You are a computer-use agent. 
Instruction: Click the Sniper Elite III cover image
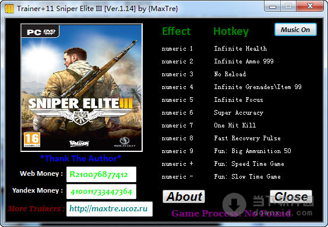tap(82, 87)
